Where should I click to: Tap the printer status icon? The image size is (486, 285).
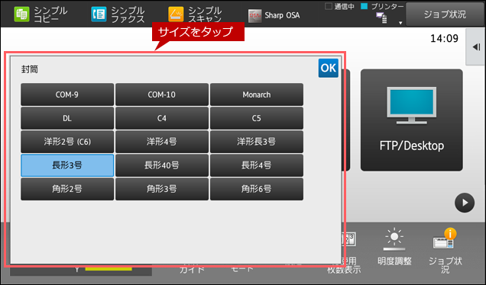click(381, 18)
